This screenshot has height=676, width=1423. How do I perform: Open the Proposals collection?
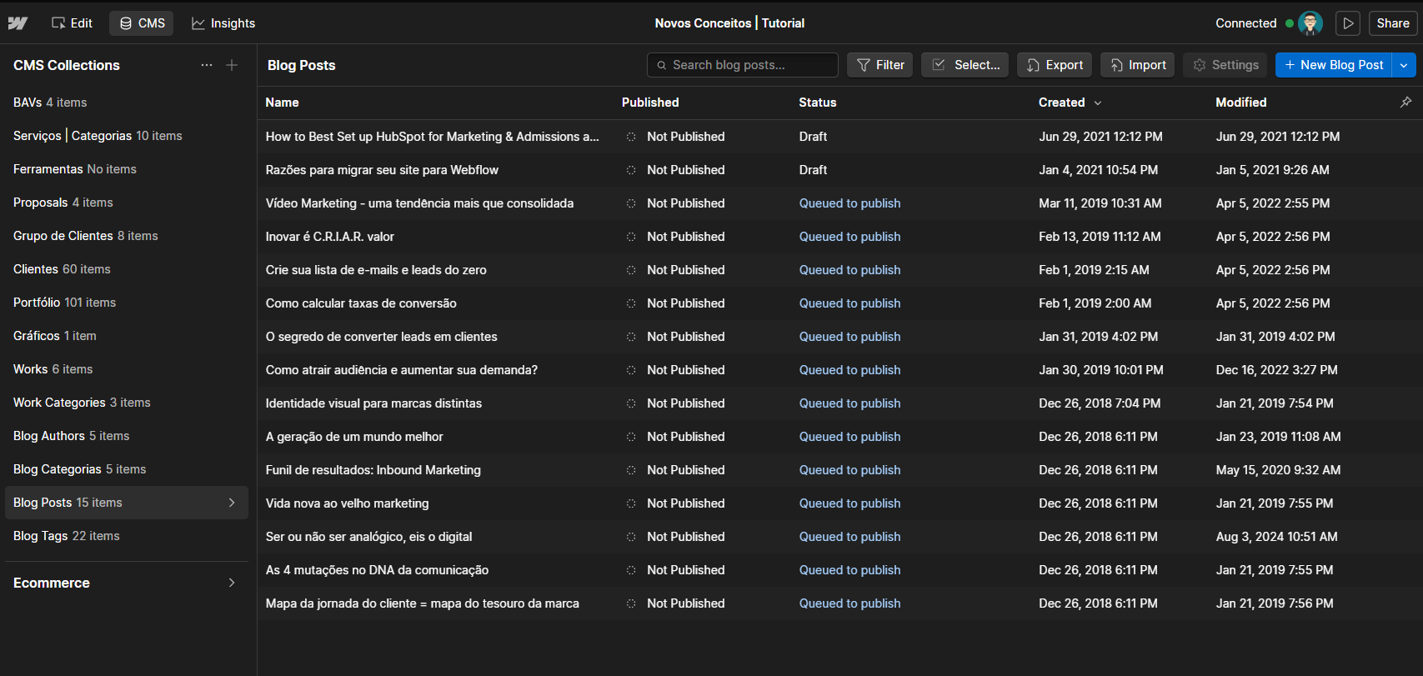[x=127, y=203]
